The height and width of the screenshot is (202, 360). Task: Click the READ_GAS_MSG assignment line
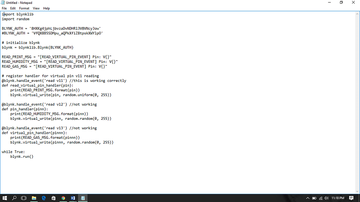point(54,66)
